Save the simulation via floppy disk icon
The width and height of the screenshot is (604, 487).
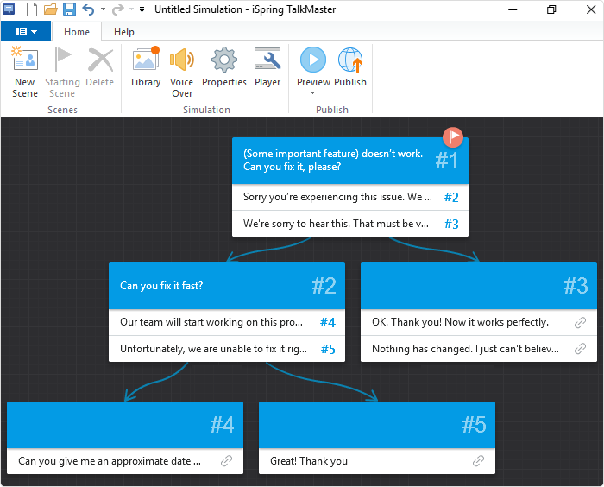69,9
